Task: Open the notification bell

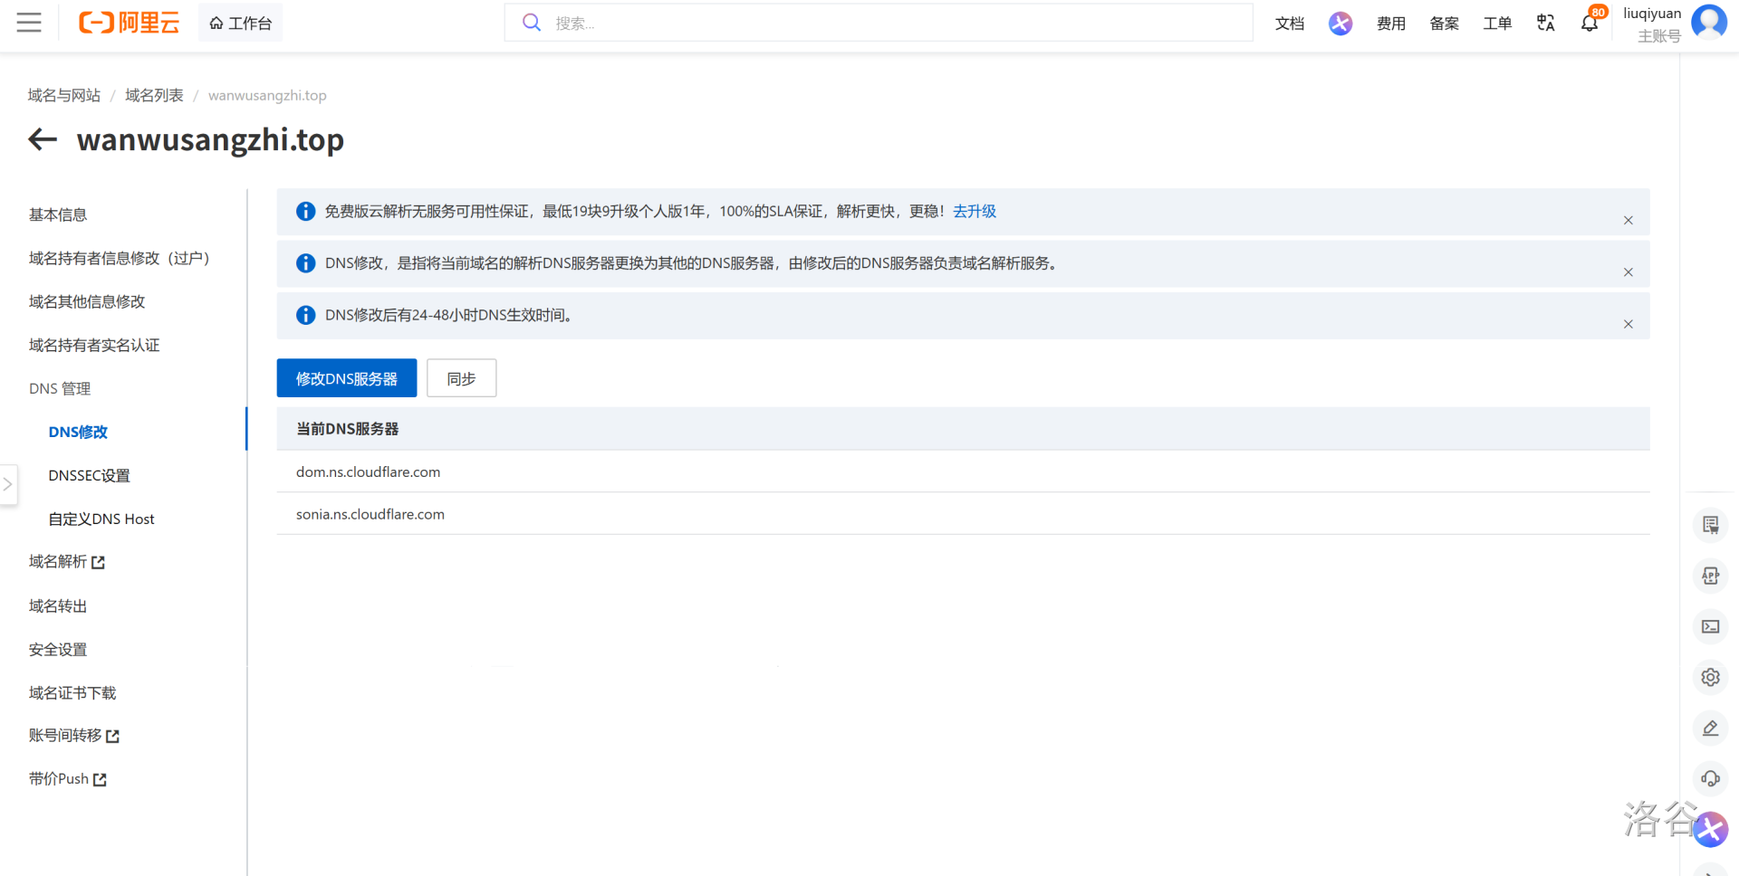Action: (x=1590, y=24)
